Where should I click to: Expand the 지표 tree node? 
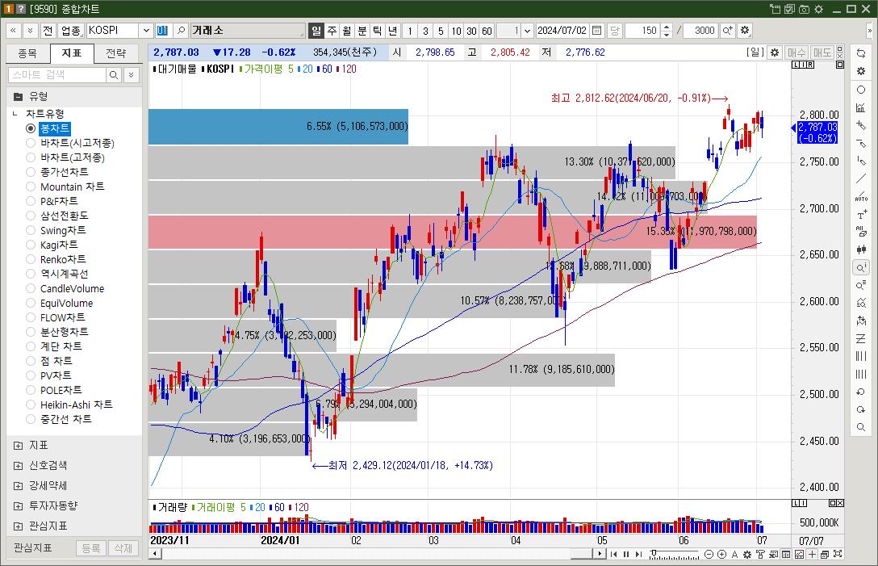tap(18, 446)
